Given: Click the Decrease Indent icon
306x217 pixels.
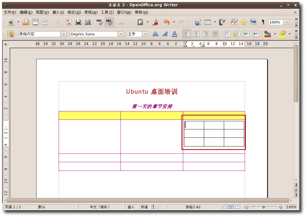Looking at the screenshot, I should pos(246,34).
